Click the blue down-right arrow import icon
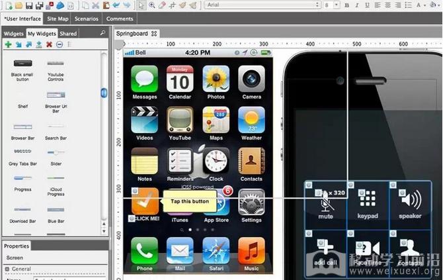Image resolution: width=443 pixels, height=280 pixels. (19, 44)
